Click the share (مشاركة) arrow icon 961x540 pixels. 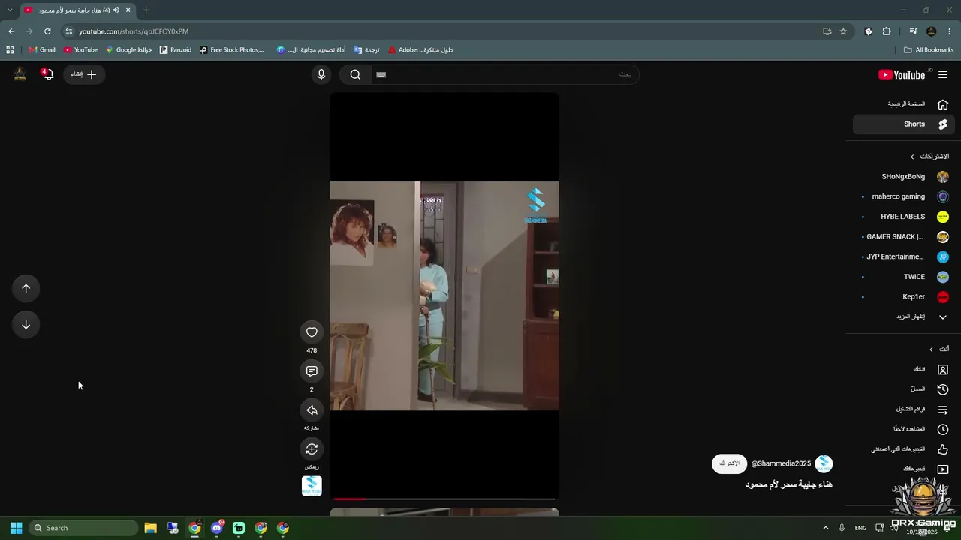coord(312,410)
